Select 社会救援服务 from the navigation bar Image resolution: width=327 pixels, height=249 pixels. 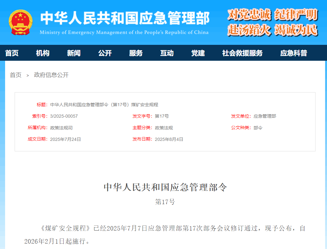[242, 53]
